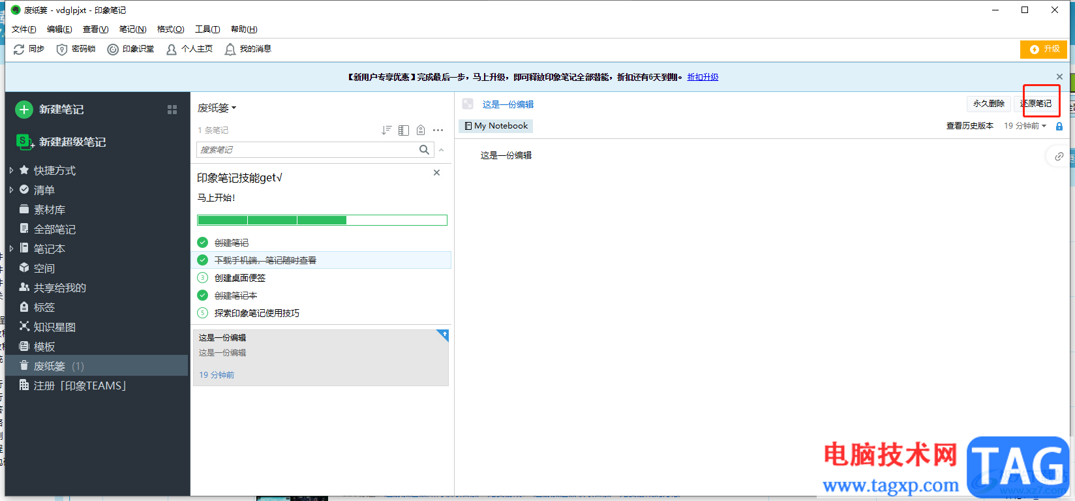Click the lock icon beside 19 分钟前

point(1059,126)
